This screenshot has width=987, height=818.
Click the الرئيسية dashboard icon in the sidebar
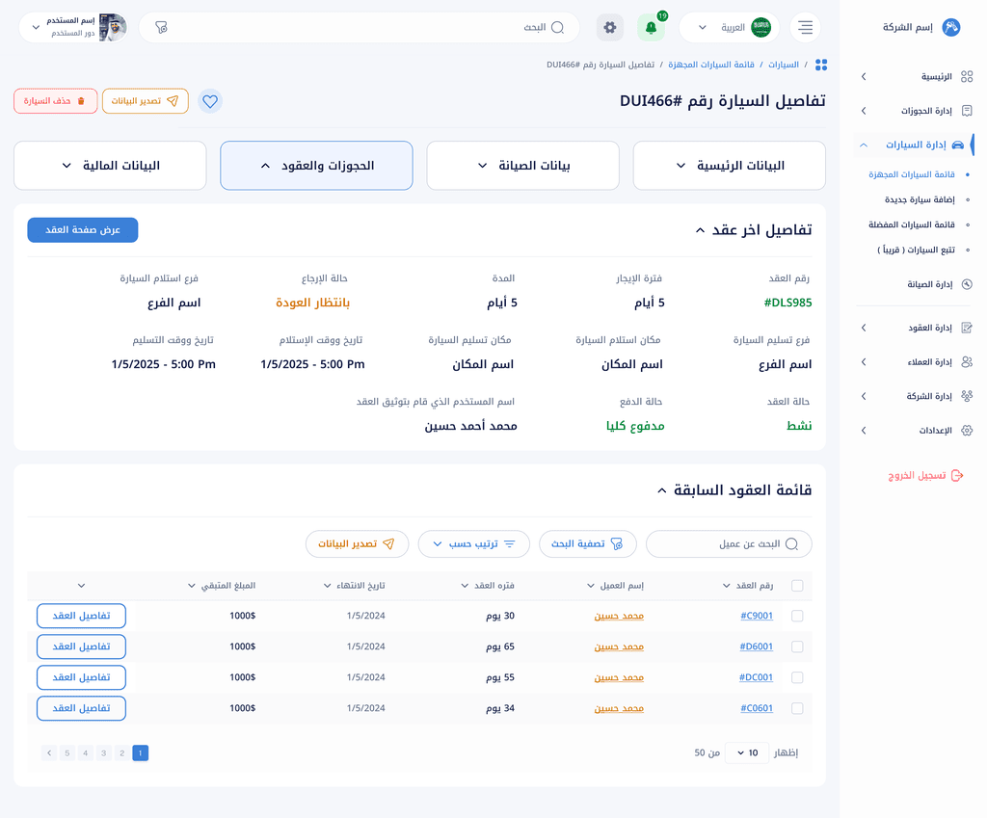click(967, 77)
